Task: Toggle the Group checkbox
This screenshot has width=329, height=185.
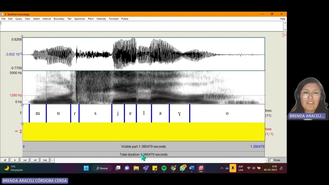Action: point(271,160)
